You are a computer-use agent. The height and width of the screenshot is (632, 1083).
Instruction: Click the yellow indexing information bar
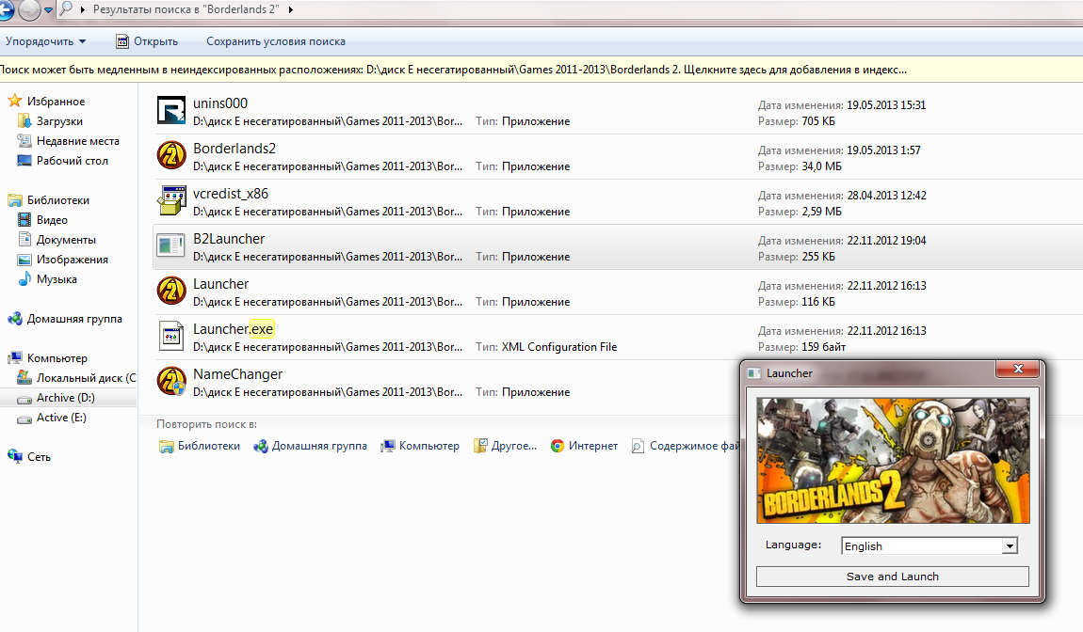point(541,70)
